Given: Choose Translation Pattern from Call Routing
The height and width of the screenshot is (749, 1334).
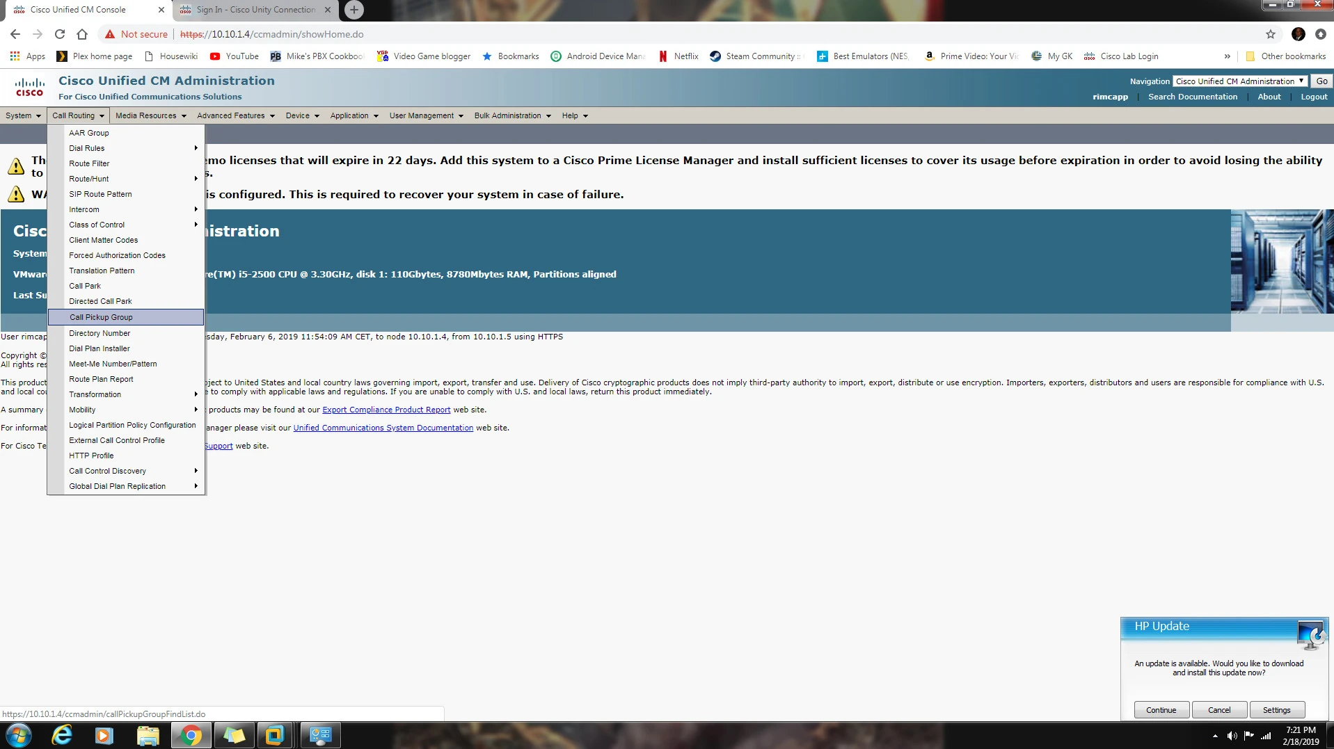Looking at the screenshot, I should 102,271.
